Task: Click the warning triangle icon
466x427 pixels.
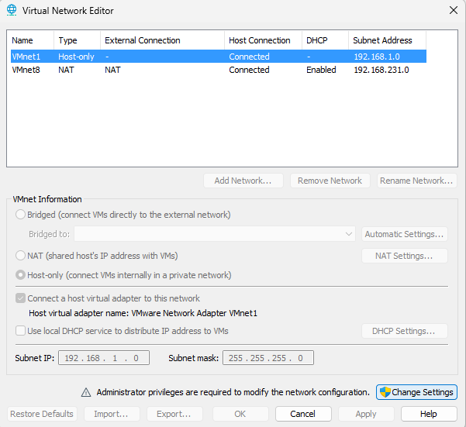Action: 86,392
